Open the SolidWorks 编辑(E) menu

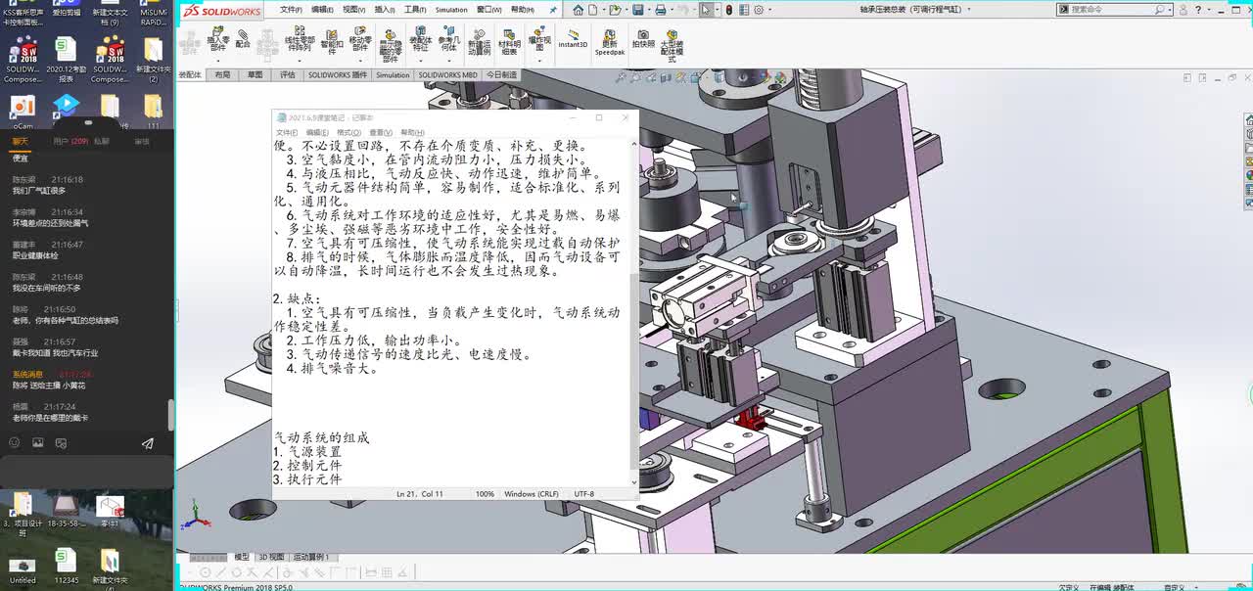click(322, 10)
